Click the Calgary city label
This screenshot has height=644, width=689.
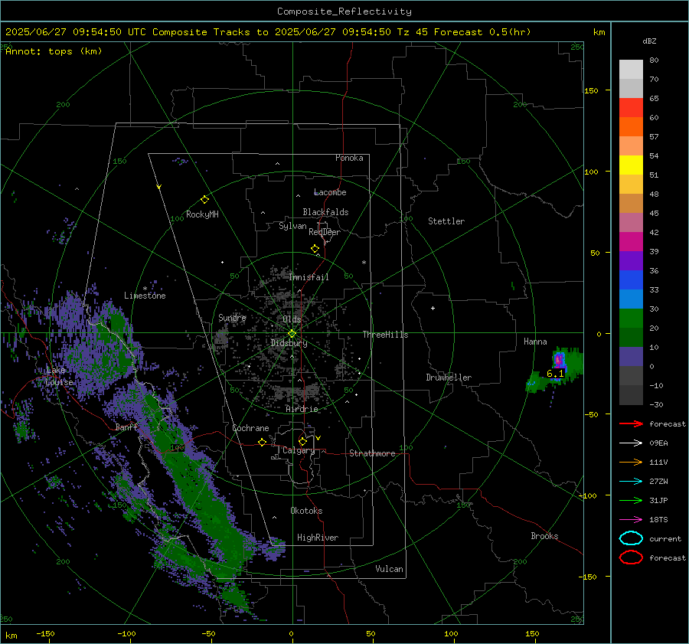click(299, 450)
